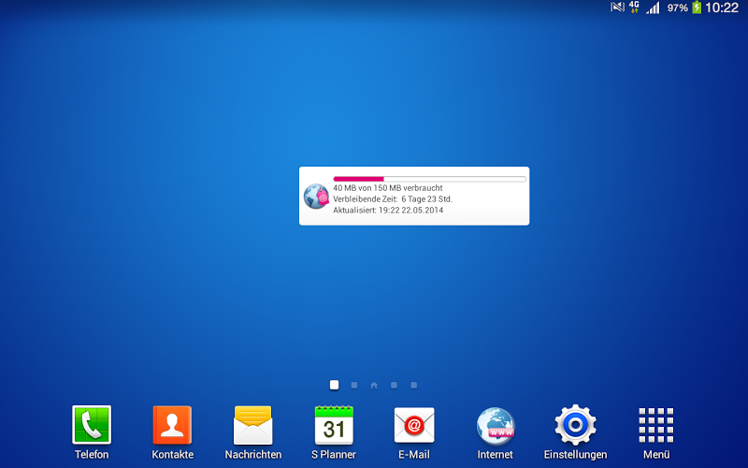Go to the second home screen page dot
Viewport: 748px width, 468px height.
(x=354, y=385)
